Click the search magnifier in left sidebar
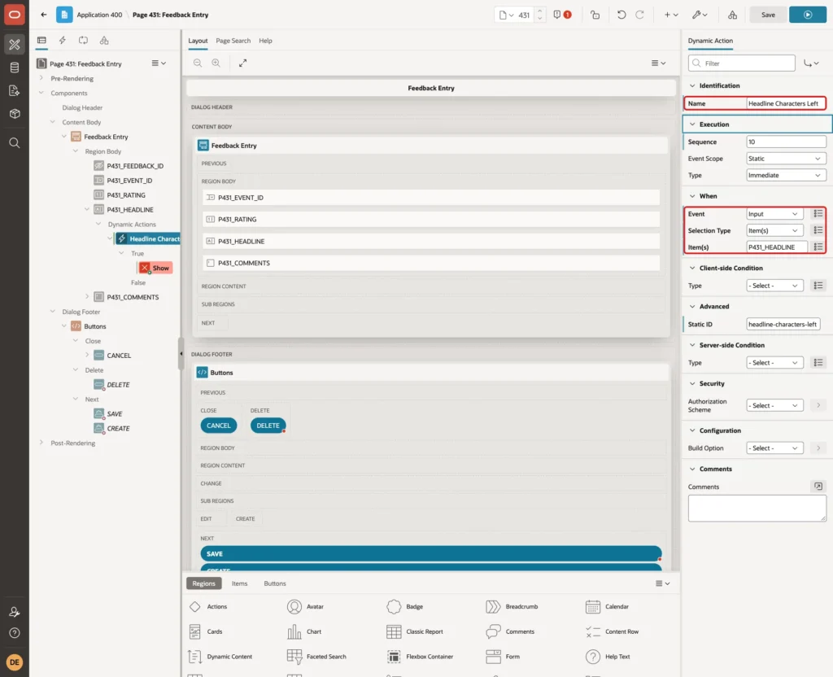The width and height of the screenshot is (833, 677). click(x=15, y=143)
